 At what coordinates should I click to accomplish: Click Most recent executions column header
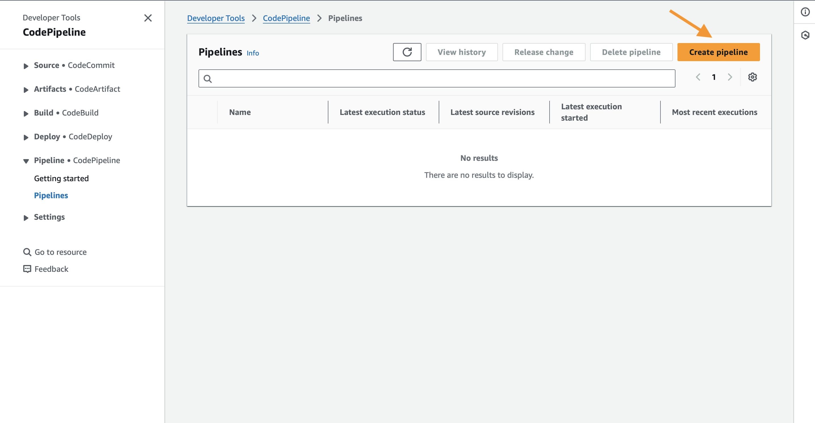coord(714,112)
